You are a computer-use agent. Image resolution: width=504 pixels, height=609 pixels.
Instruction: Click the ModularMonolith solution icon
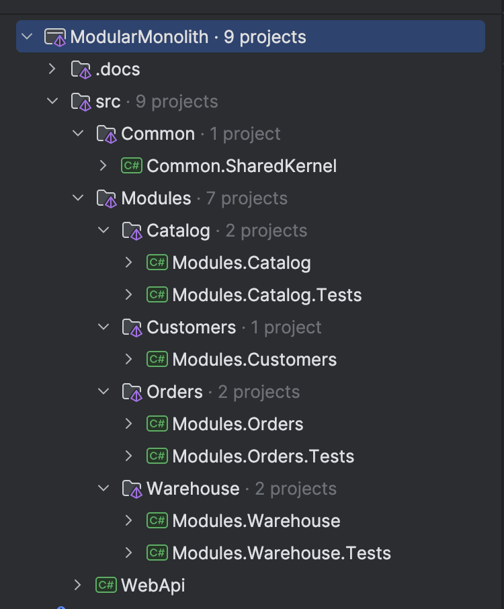click(57, 36)
